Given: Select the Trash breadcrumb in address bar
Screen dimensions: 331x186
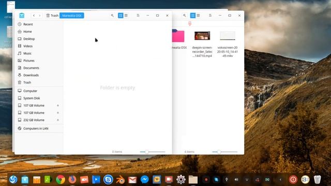Looking at the screenshot, I should click(52, 16).
